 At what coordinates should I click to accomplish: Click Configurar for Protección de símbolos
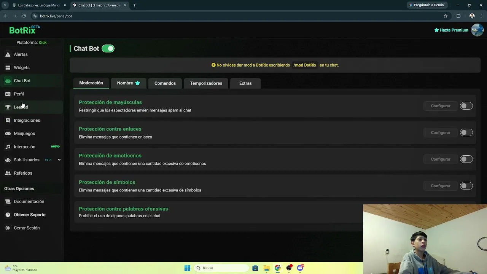click(441, 186)
